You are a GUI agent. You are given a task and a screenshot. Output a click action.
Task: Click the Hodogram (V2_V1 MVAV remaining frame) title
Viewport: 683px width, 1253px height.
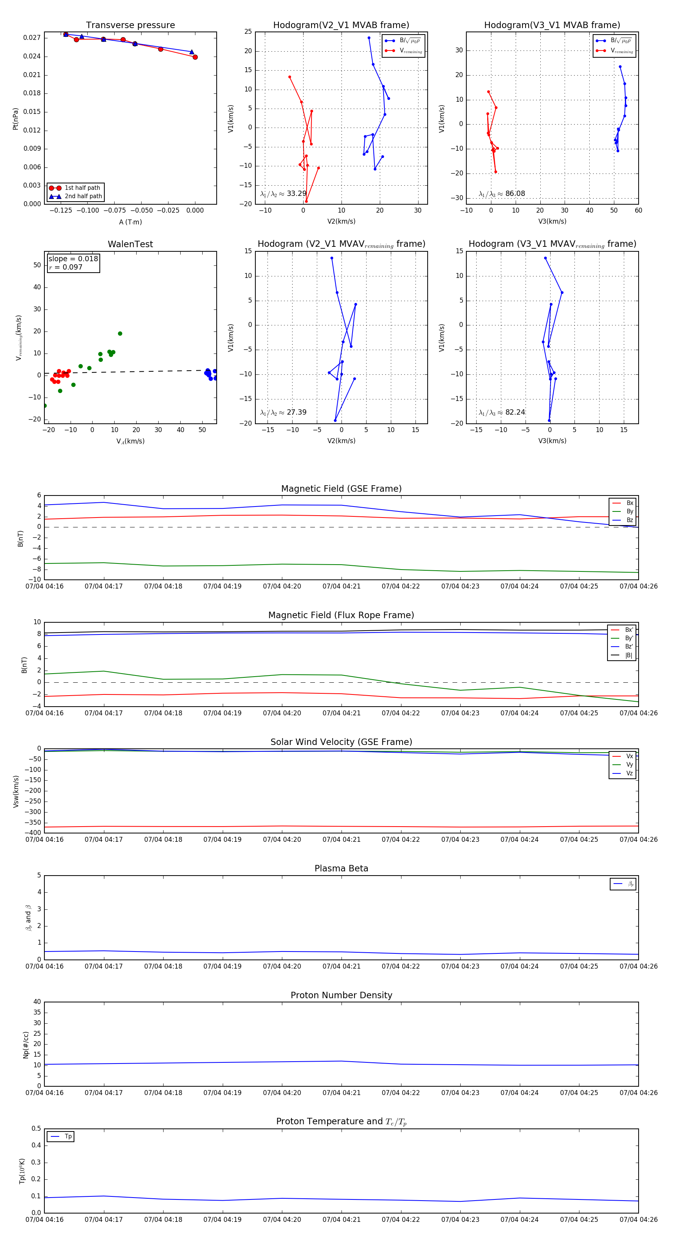click(x=341, y=244)
